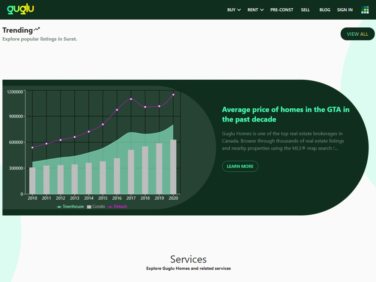Click the 2015 Condo bar
376x282 pixels.
[x=103, y=177]
